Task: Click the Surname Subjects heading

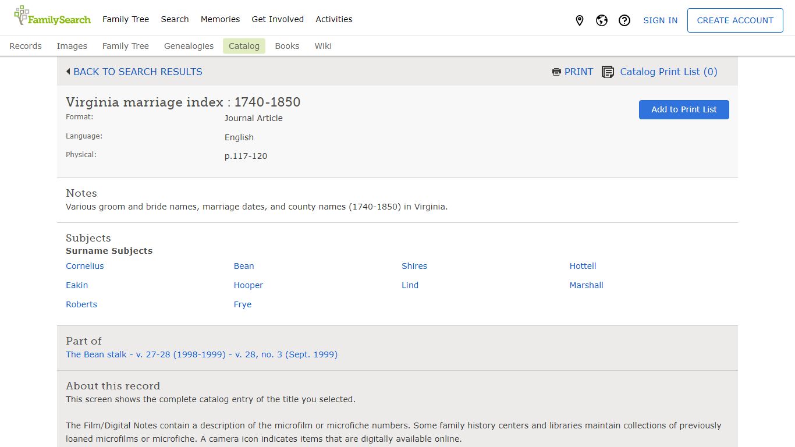Action: pyautogui.click(x=109, y=251)
